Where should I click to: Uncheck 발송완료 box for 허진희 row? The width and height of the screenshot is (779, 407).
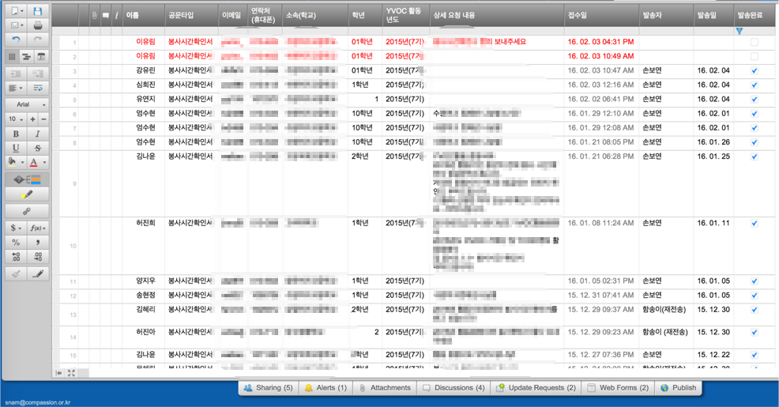coord(755,223)
